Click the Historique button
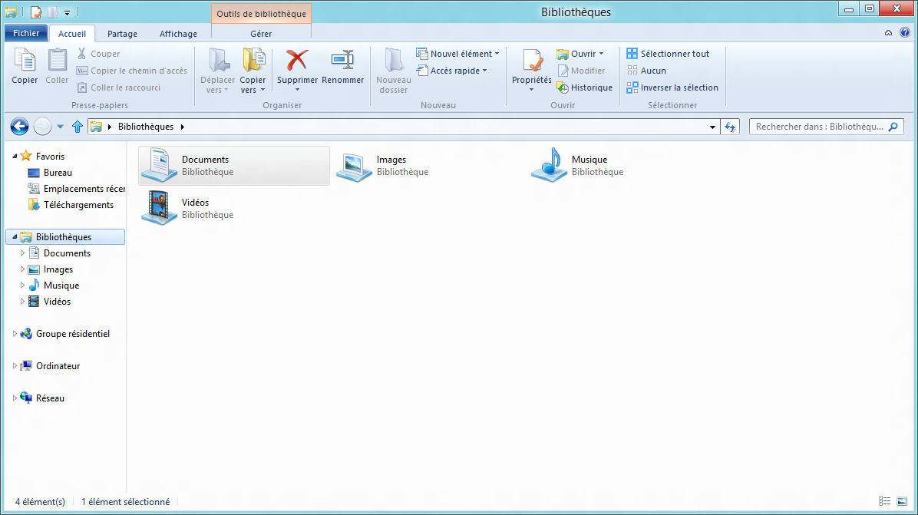 coord(584,87)
